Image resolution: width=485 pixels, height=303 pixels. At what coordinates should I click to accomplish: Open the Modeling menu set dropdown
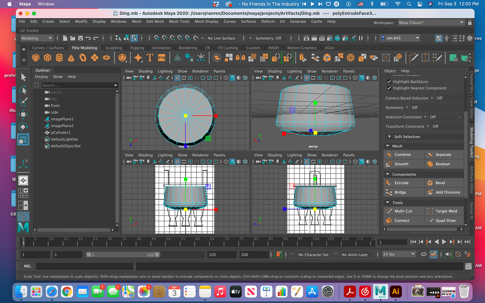coord(37,38)
